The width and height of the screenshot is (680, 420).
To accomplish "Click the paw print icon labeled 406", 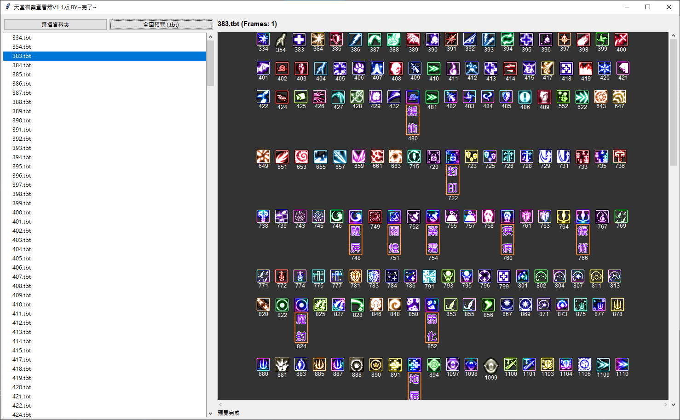I will pyautogui.click(x=359, y=69).
